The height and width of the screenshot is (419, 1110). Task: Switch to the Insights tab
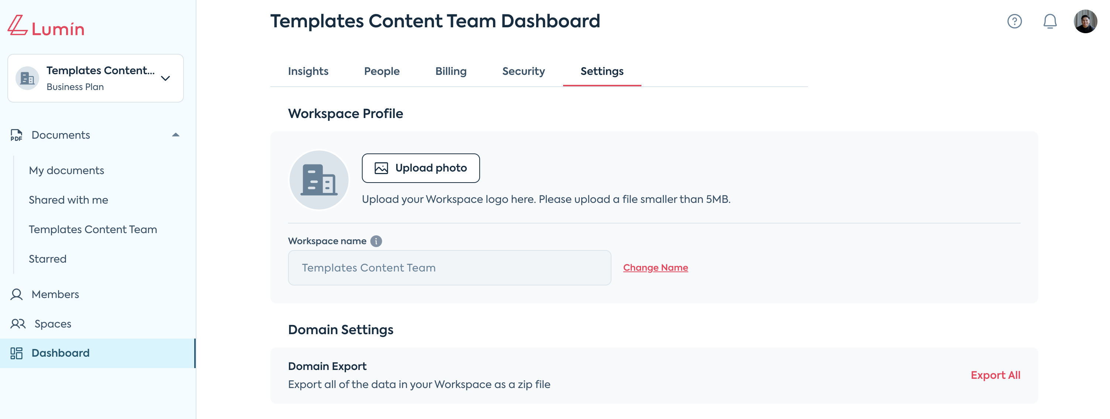pyautogui.click(x=308, y=72)
